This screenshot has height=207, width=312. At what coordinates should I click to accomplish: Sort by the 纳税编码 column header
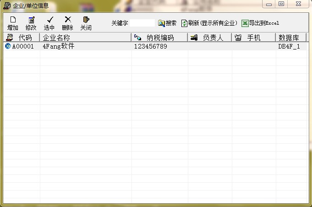(x=159, y=38)
